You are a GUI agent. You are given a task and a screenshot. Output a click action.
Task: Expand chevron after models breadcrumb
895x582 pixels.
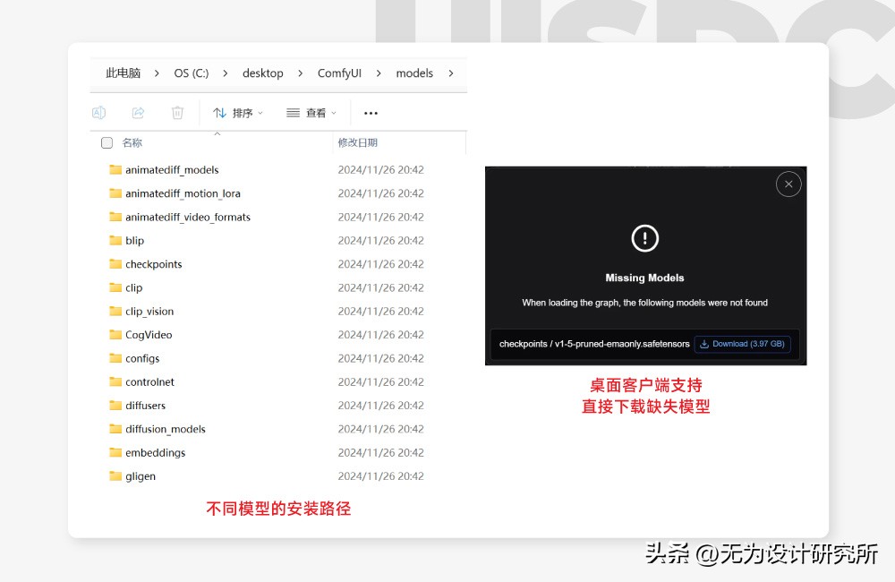[451, 73]
